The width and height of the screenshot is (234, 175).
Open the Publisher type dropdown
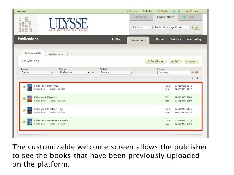coord(142,27)
